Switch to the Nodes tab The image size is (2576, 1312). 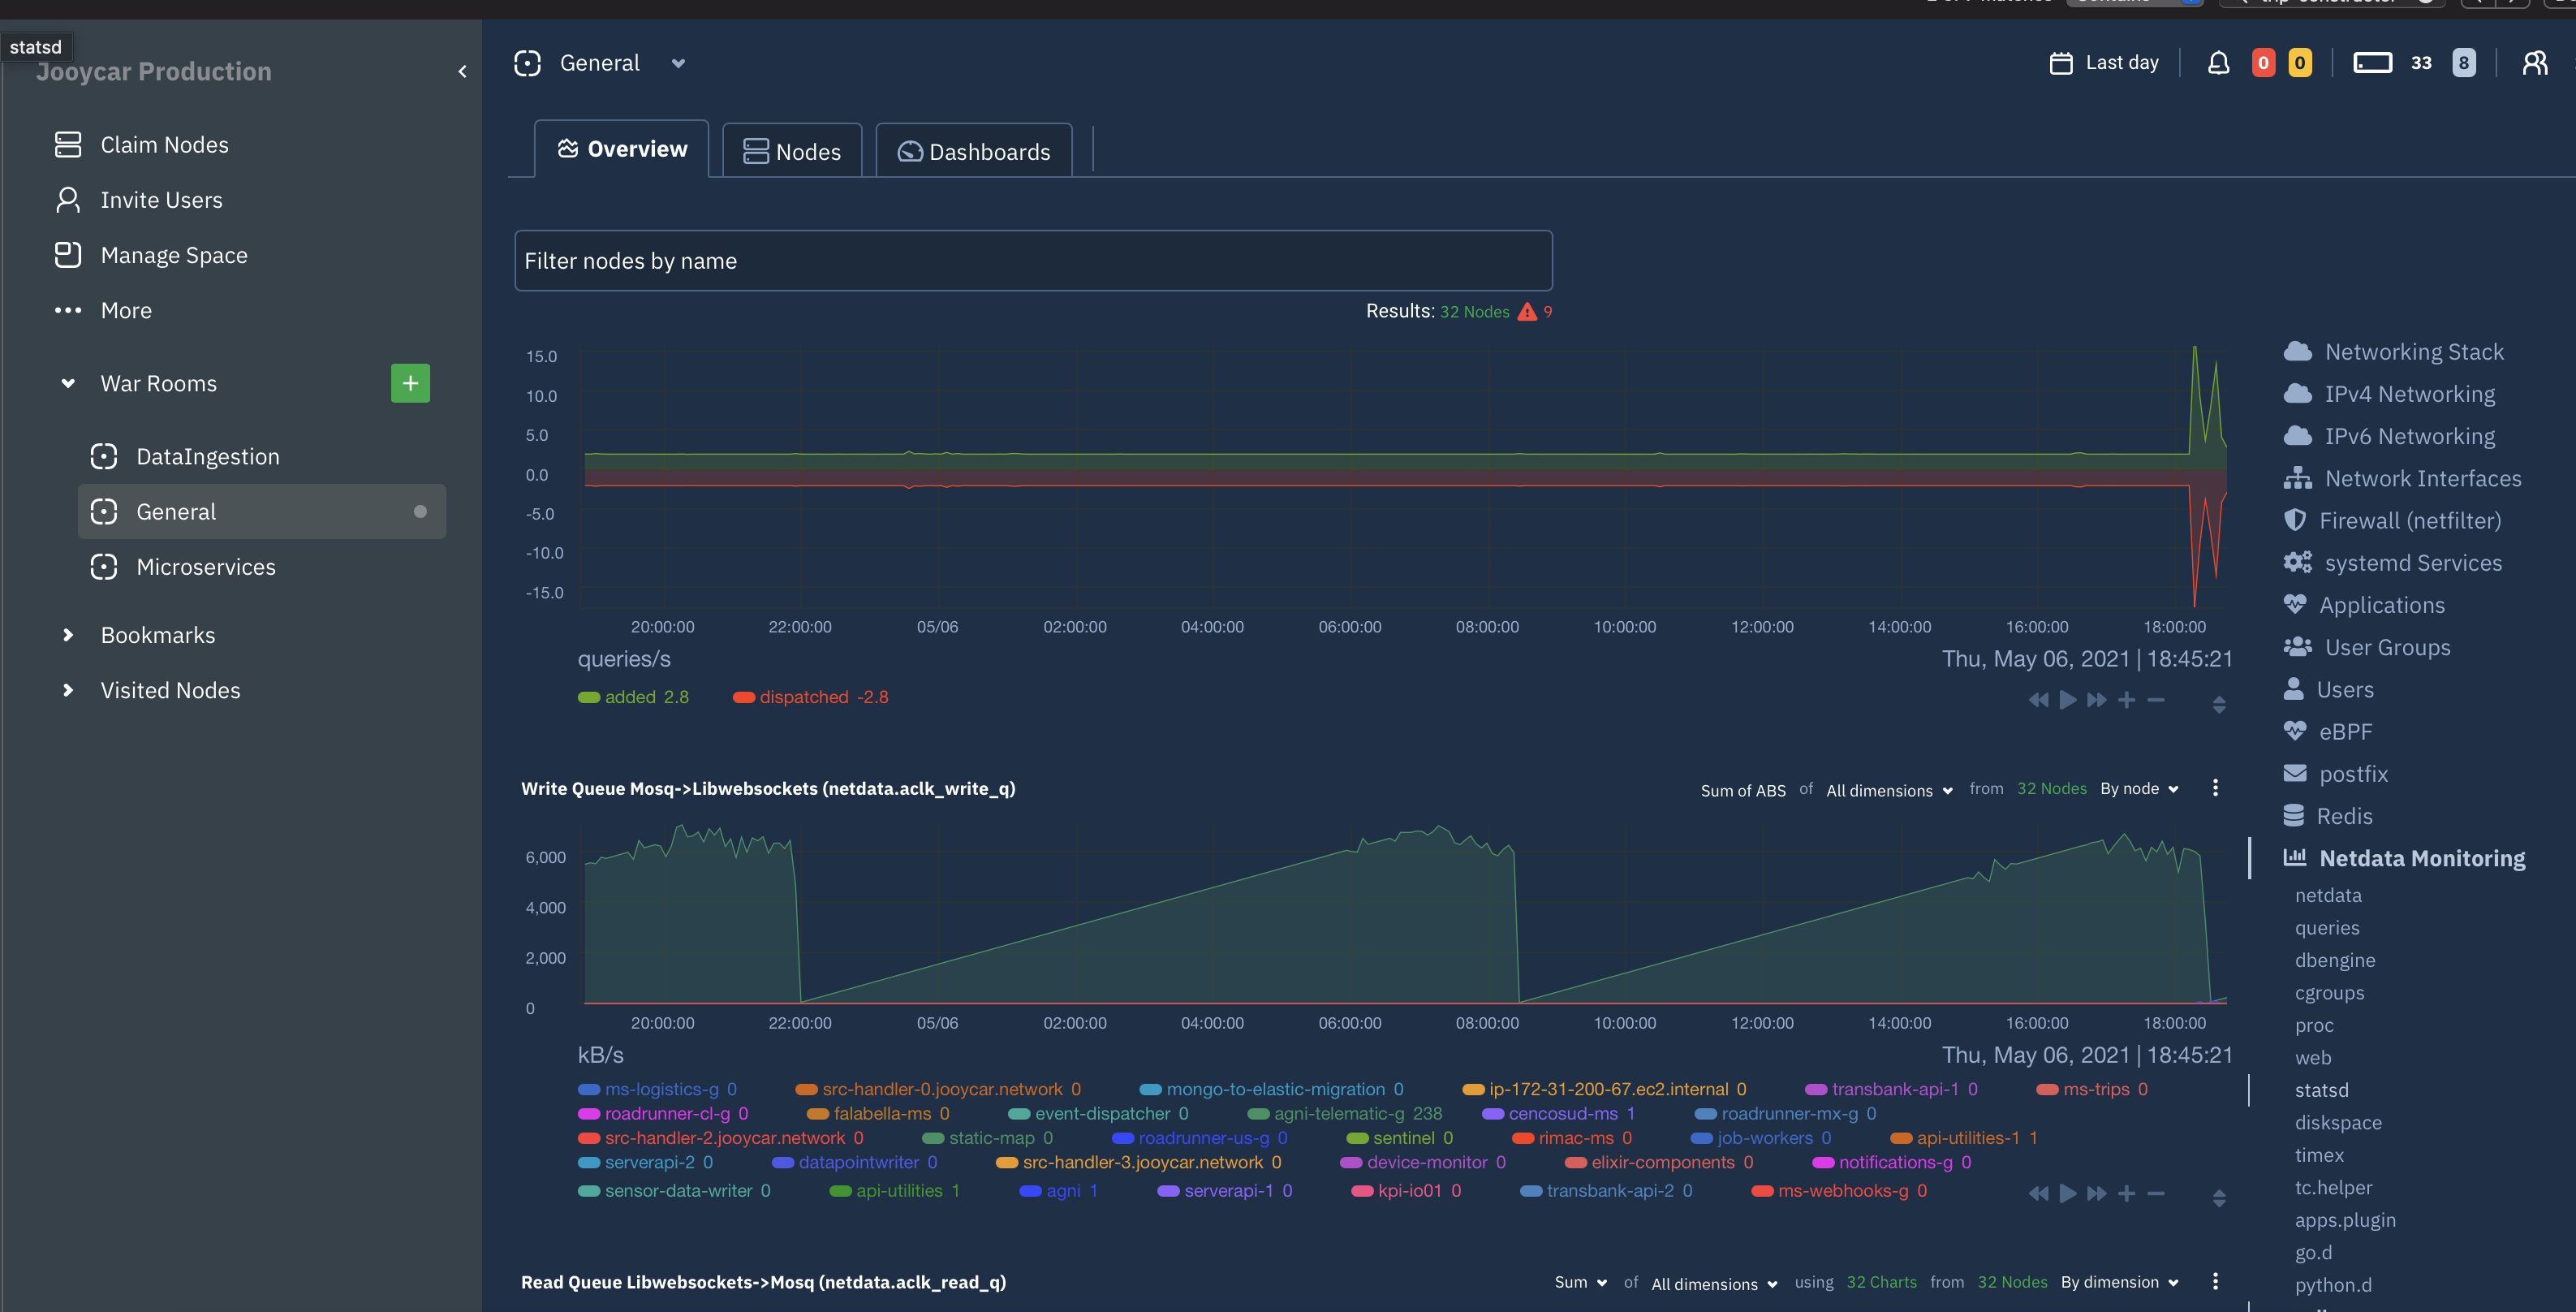791,150
